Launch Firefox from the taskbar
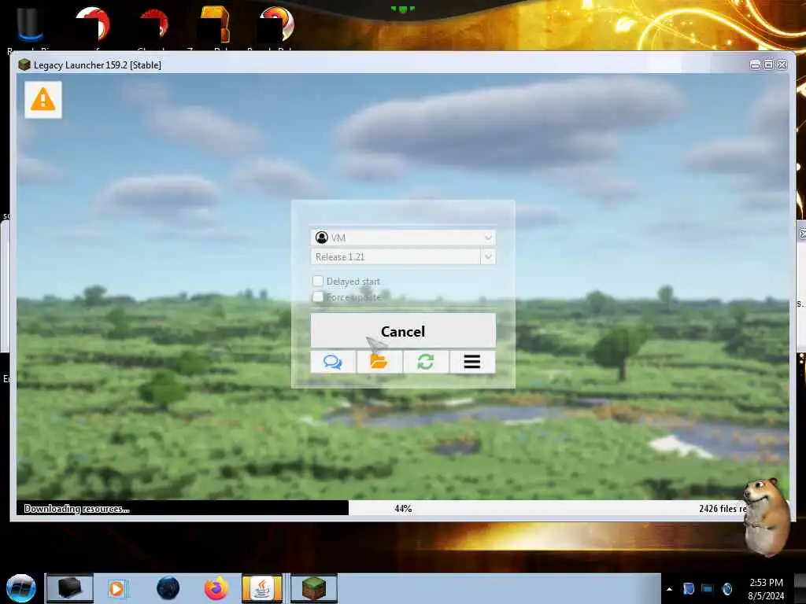Image resolution: width=806 pixels, height=604 pixels. point(216,588)
